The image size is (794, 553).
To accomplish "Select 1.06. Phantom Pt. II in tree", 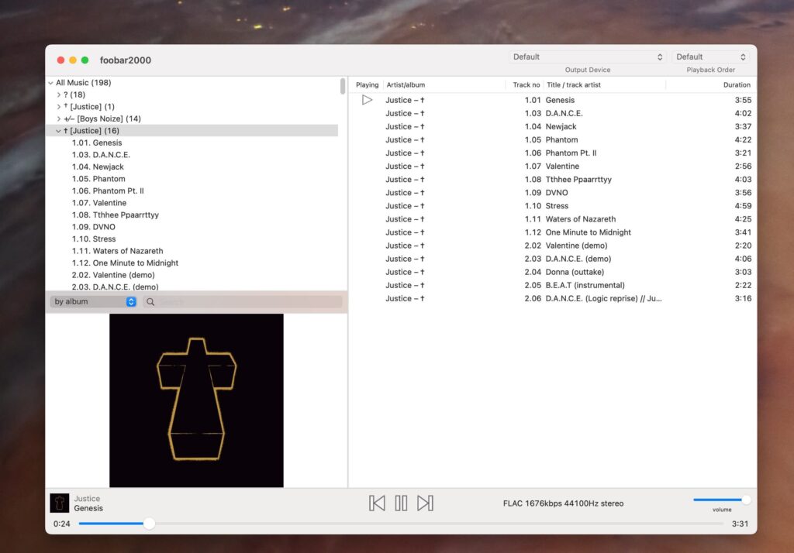I will (108, 191).
